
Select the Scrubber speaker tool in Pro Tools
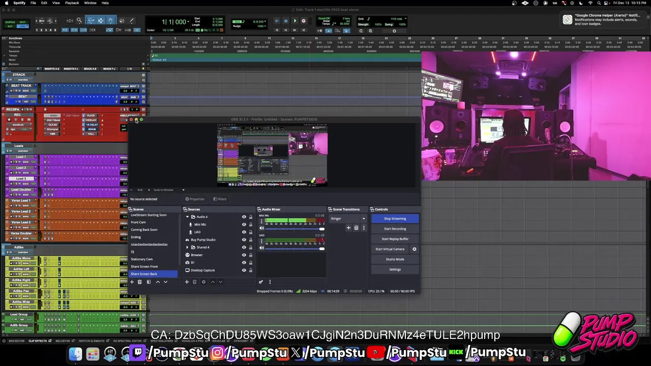[122, 20]
